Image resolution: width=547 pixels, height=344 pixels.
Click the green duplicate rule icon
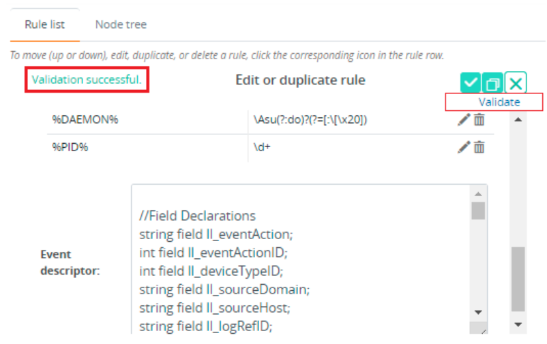click(x=493, y=83)
